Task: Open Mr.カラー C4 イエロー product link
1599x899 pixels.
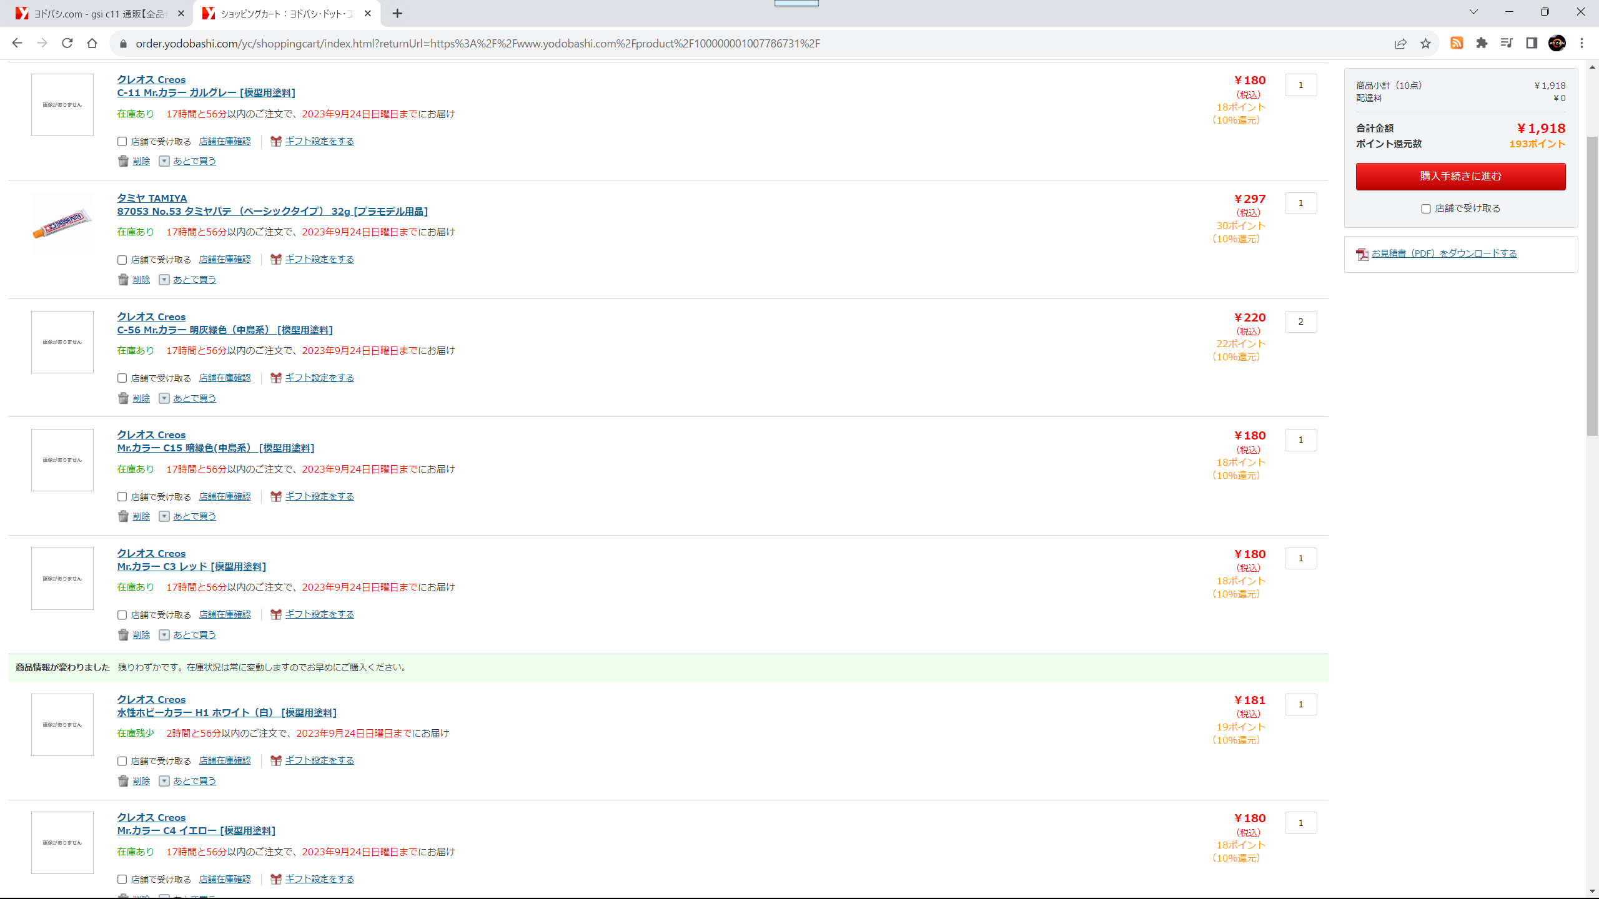Action: 196,831
